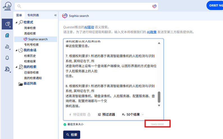This screenshot has height=139, width=223.
Task: Collapse the 检索式 tree section
Action: (17, 22)
